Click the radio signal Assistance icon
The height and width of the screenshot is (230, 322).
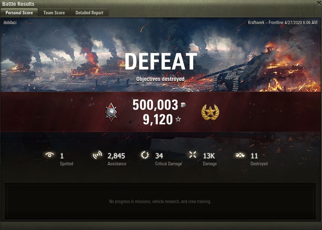[97, 155]
